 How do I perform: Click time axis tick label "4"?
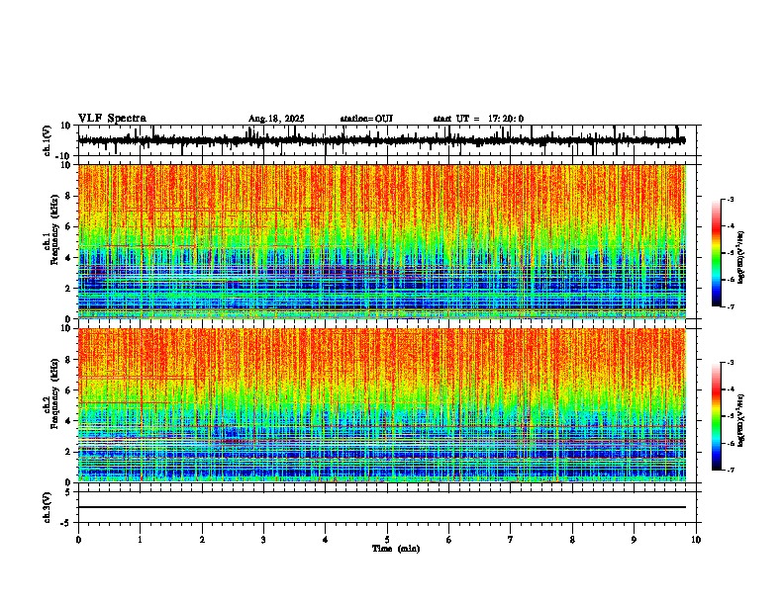tap(326, 540)
